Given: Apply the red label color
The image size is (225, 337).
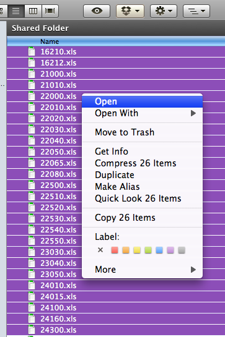Looking at the screenshot, I should point(115,250).
